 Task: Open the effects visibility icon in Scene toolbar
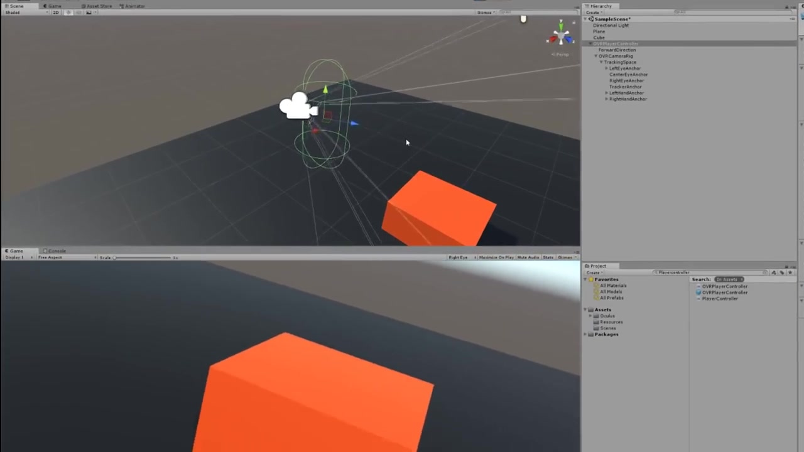pos(89,12)
